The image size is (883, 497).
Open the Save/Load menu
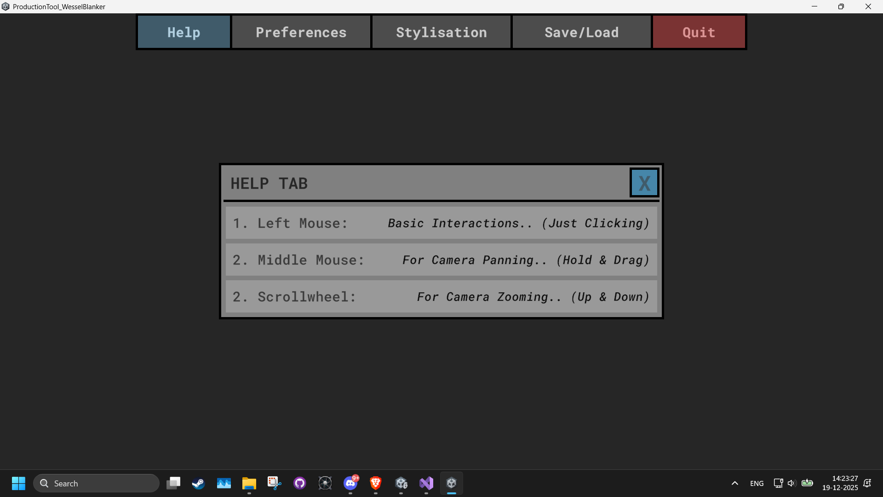click(x=581, y=32)
